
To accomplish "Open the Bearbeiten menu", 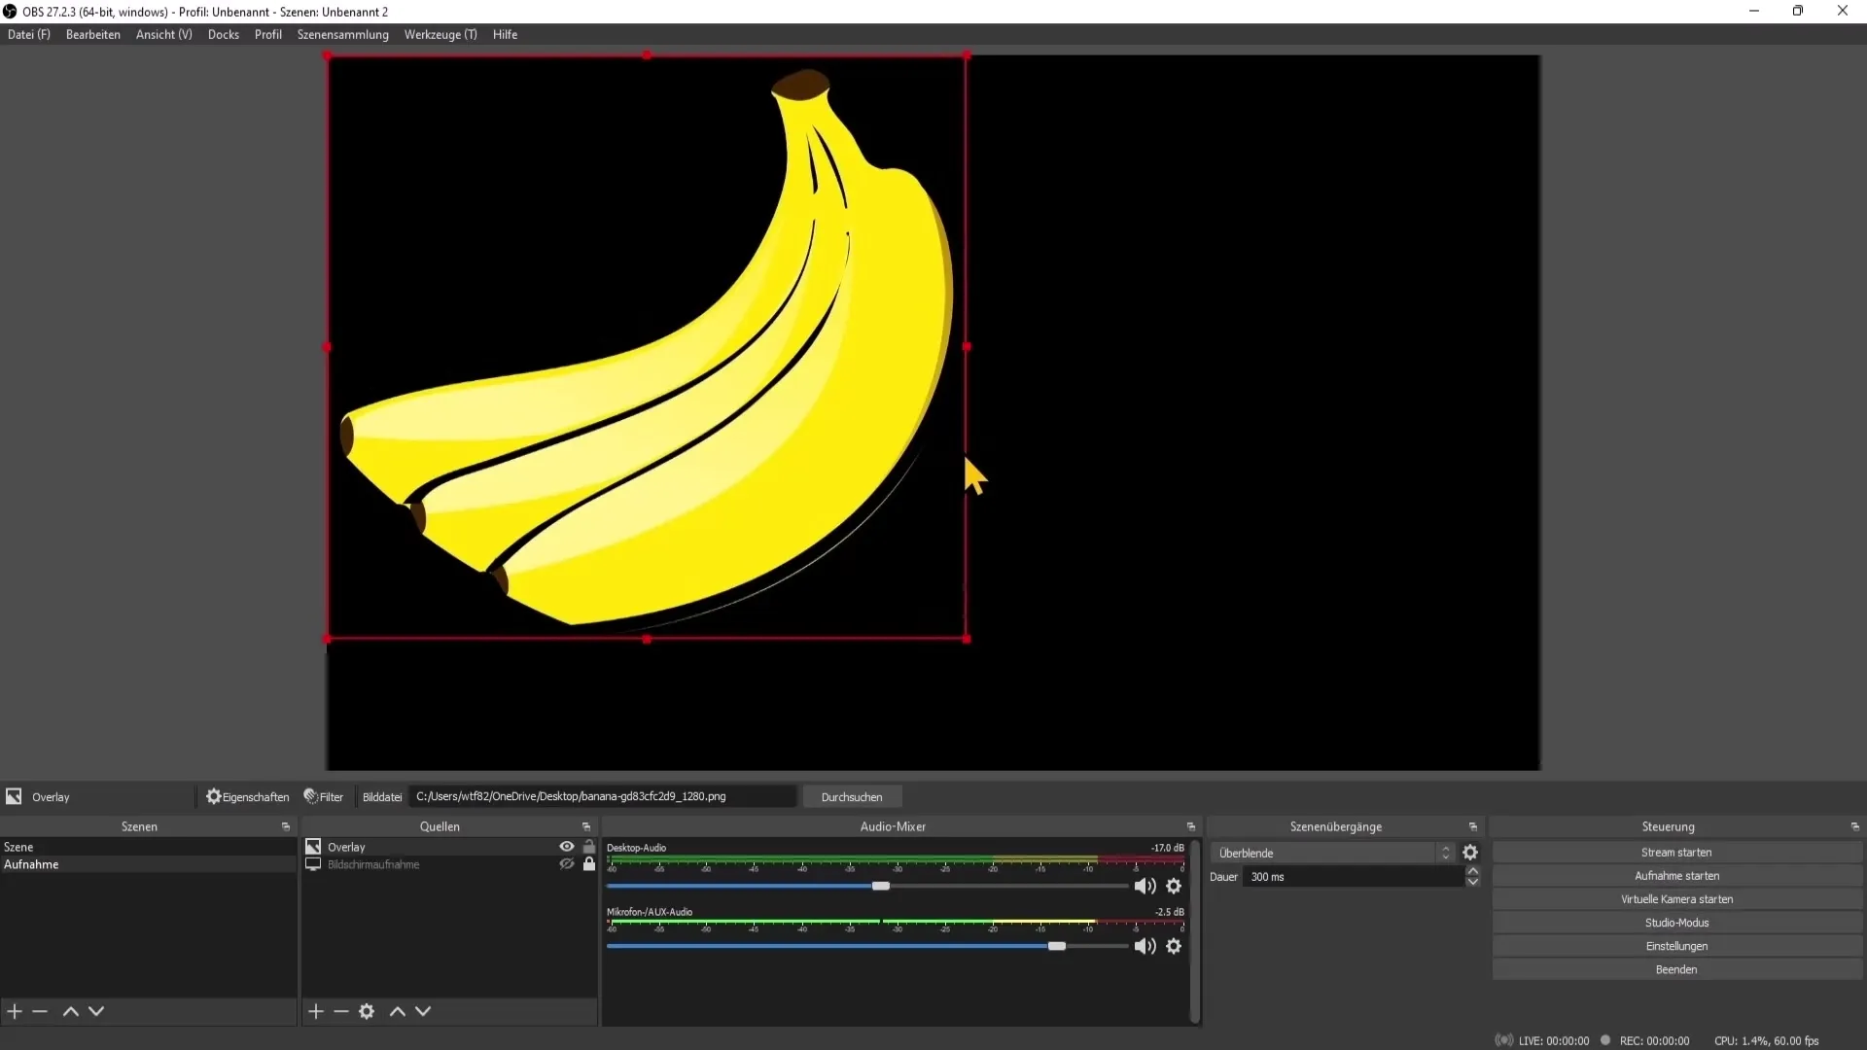I will (x=93, y=34).
